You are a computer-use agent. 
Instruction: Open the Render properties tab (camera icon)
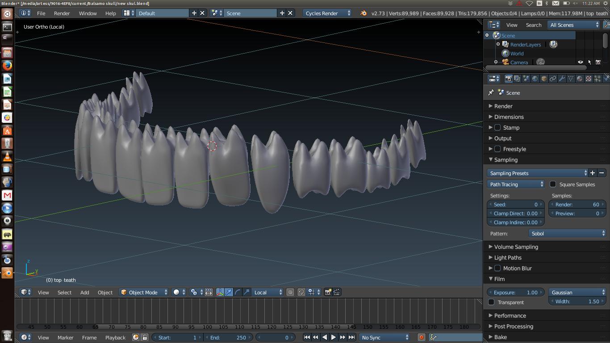(x=508, y=79)
